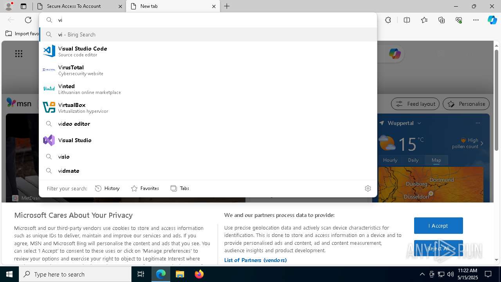Filter search by History

click(107, 188)
